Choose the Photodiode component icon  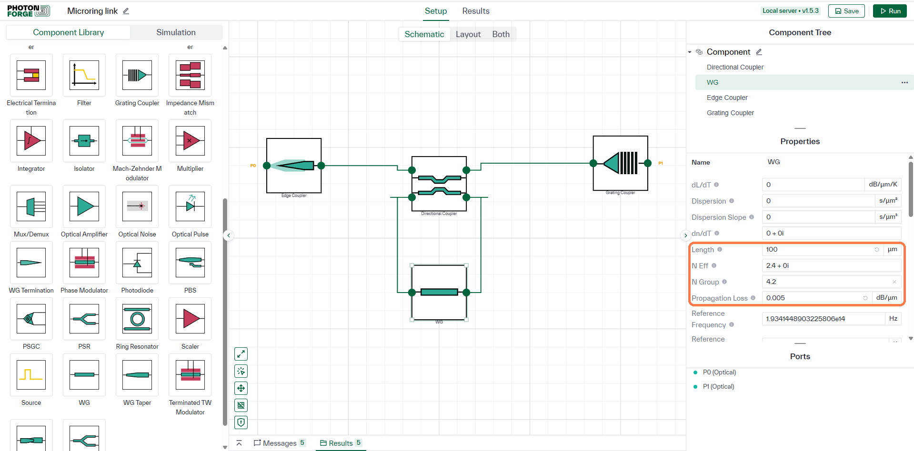click(x=137, y=263)
